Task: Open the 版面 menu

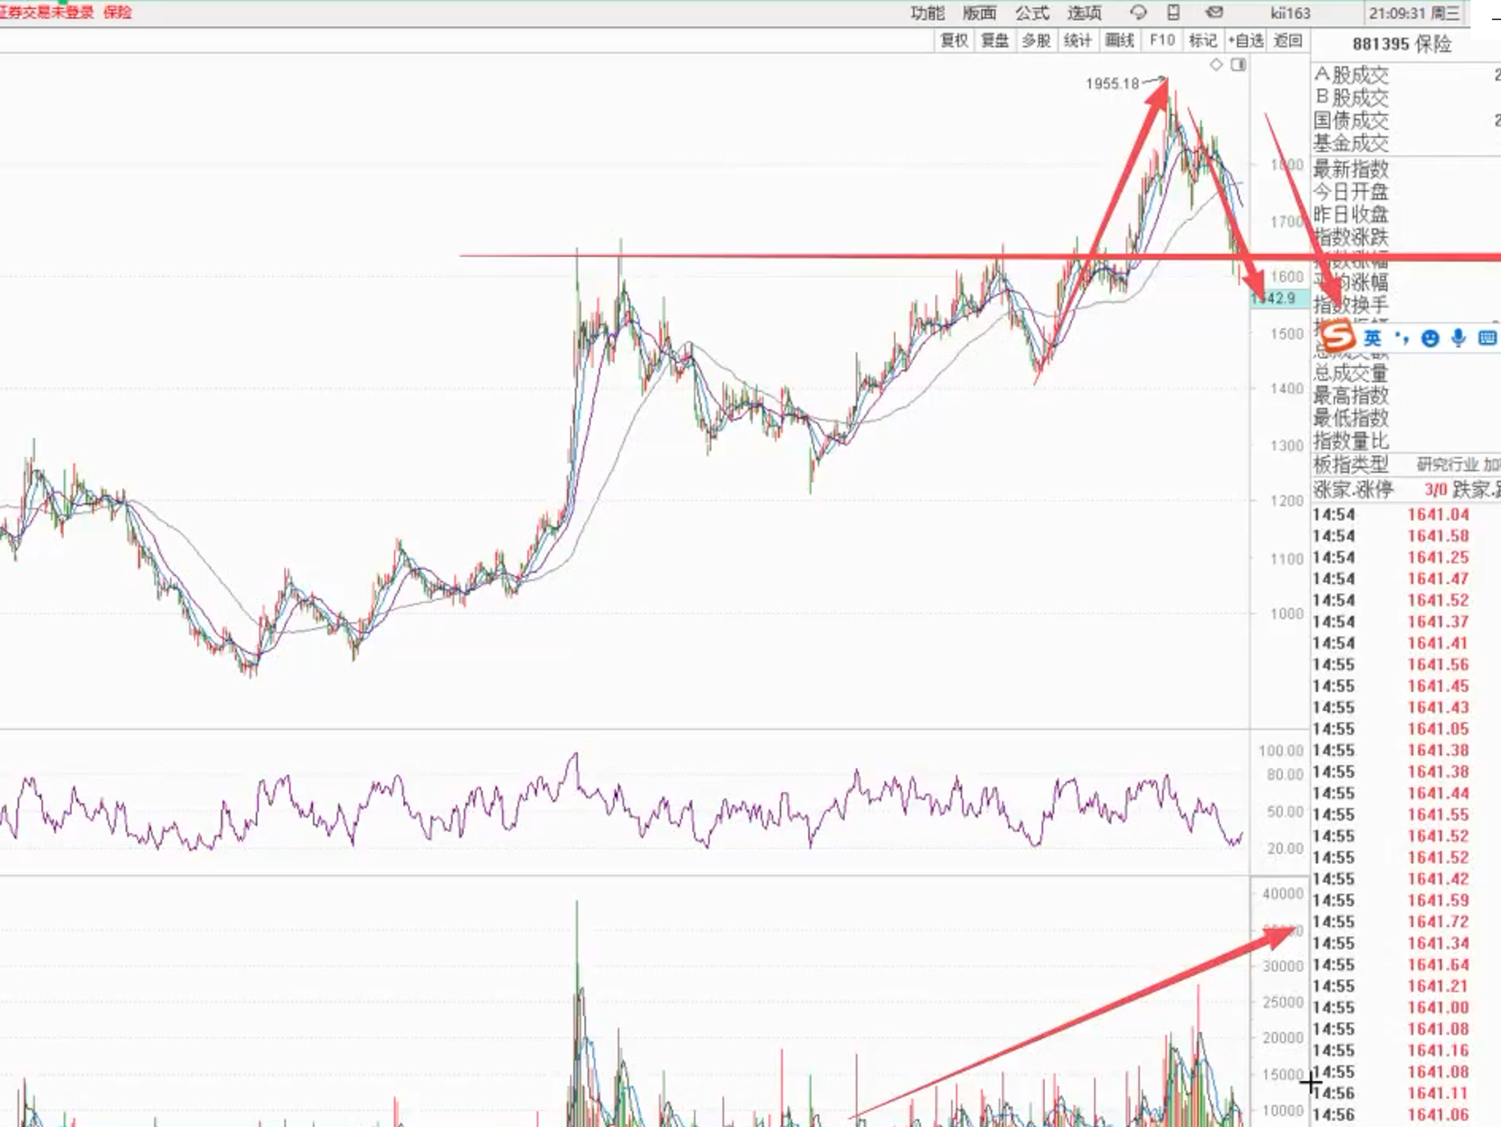Action: [x=979, y=13]
